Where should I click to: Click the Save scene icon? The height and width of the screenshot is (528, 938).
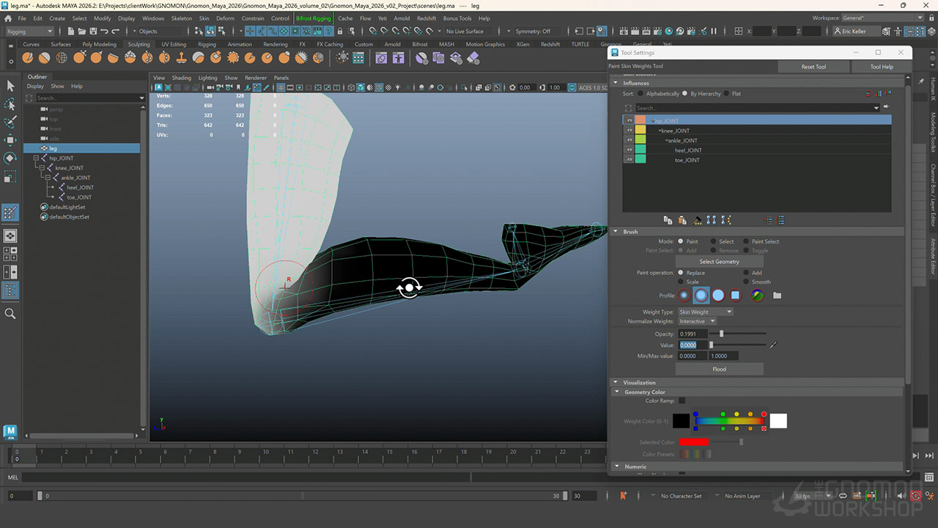[x=94, y=32]
